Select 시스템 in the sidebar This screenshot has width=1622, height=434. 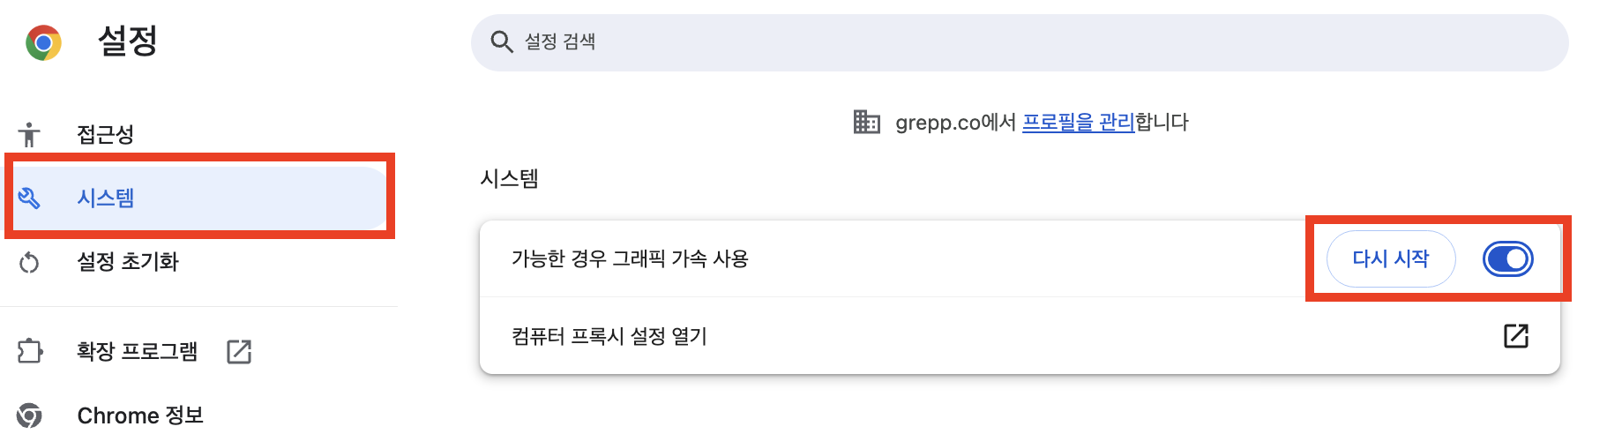tap(106, 198)
